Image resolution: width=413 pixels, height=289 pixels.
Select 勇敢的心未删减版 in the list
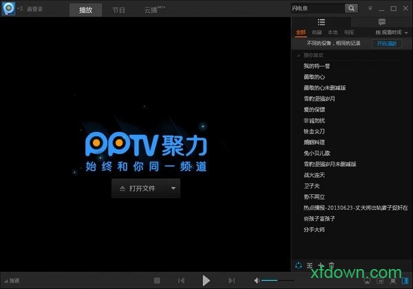tap(324, 88)
